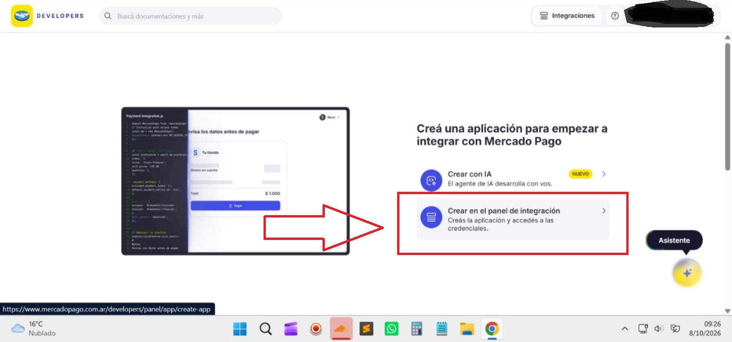The image size is (732, 342).
Task: Select the 'Crear con IA' option title
Action: 469,174
